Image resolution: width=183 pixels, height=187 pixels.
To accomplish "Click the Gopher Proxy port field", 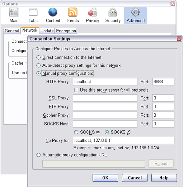I will click(163, 115).
